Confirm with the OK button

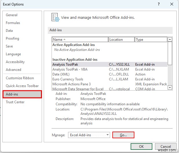141,147
